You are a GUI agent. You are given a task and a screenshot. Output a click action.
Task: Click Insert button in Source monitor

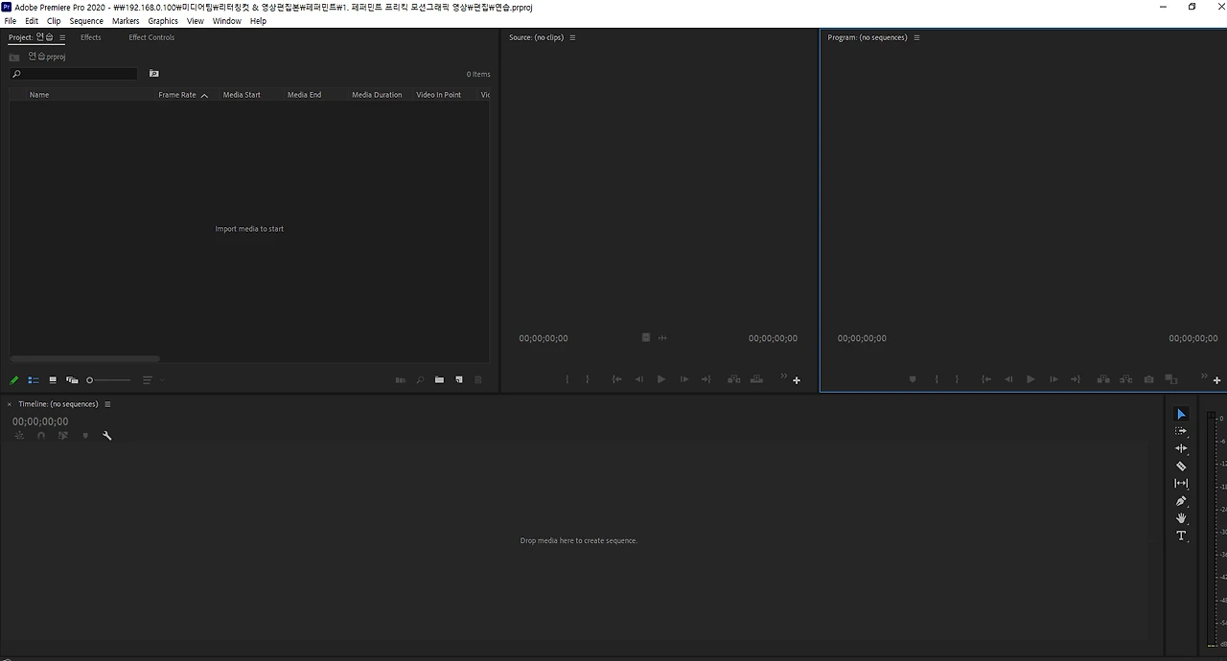734,379
